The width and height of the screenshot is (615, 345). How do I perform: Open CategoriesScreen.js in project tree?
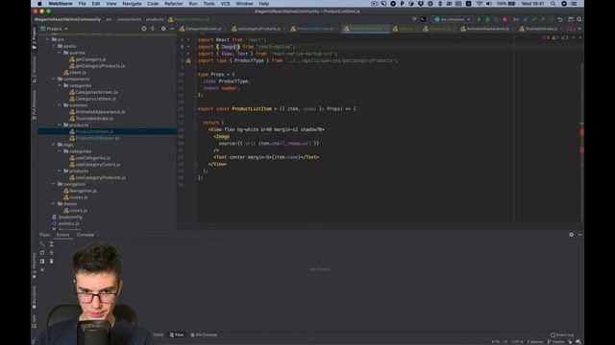click(x=96, y=92)
